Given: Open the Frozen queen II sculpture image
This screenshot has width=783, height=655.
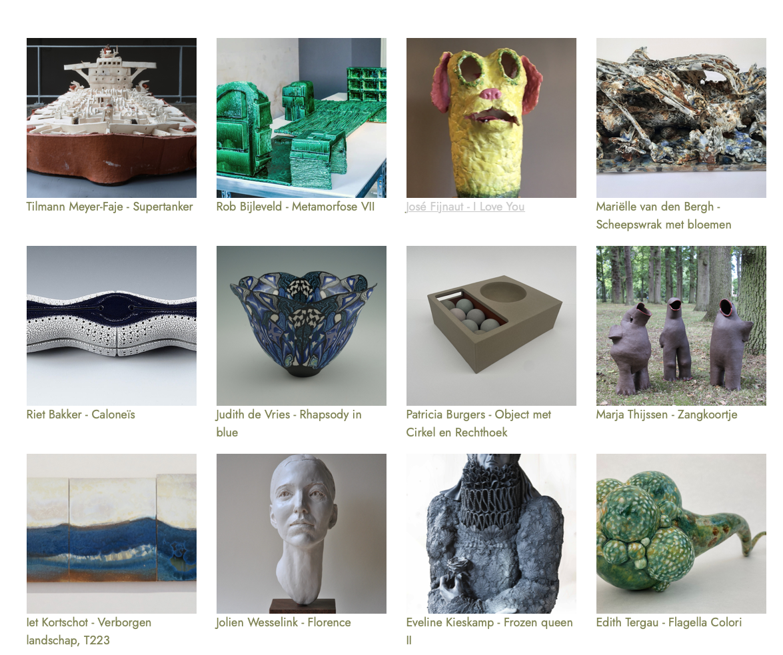Looking at the screenshot, I should (491, 534).
